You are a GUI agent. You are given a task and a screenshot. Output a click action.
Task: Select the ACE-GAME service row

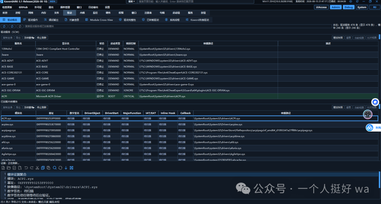[189, 78]
